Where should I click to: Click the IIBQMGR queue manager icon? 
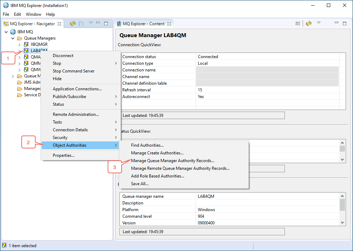[x=26, y=44]
